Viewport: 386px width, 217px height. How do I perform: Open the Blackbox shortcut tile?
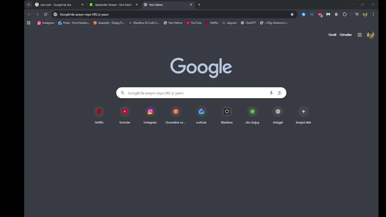[x=227, y=115]
